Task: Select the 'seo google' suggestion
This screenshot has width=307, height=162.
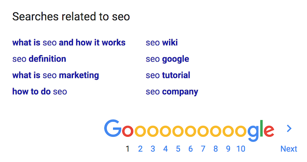Action: 168,59
